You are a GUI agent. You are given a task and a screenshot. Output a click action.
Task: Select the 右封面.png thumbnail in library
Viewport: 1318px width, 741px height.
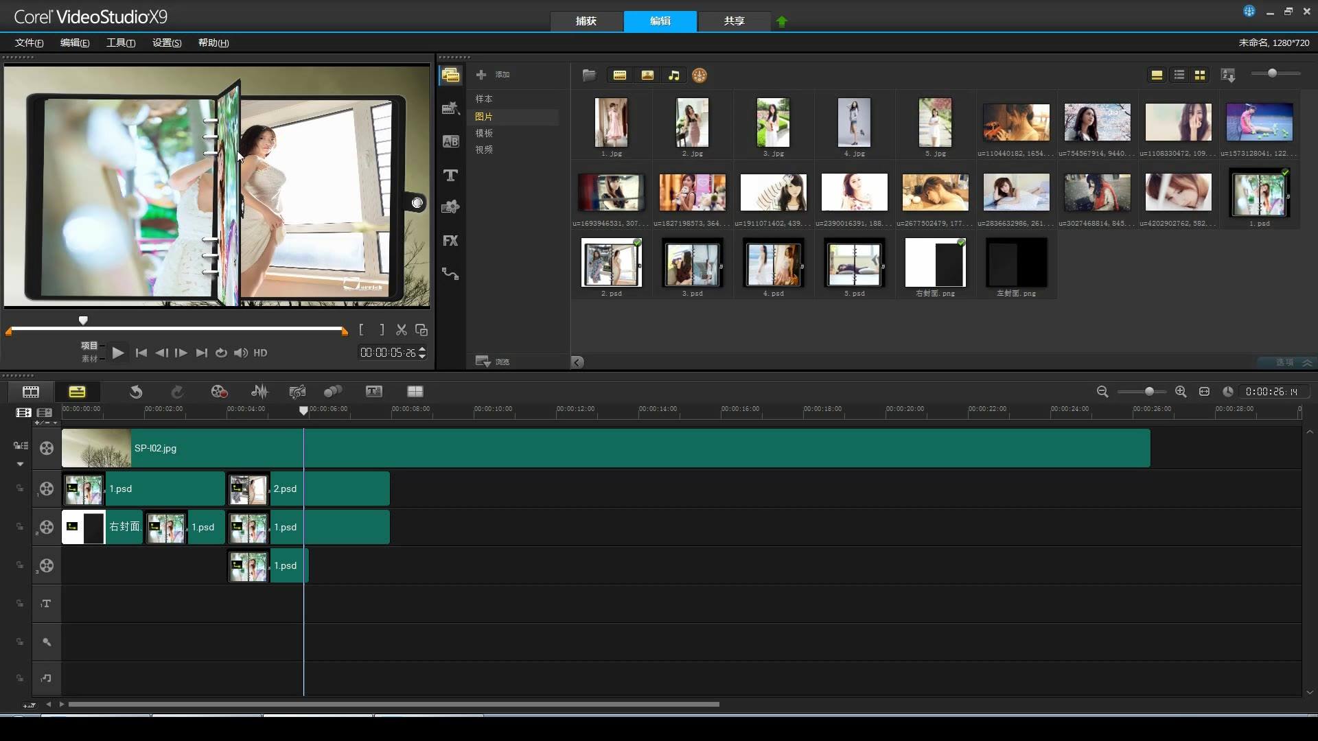coord(935,263)
